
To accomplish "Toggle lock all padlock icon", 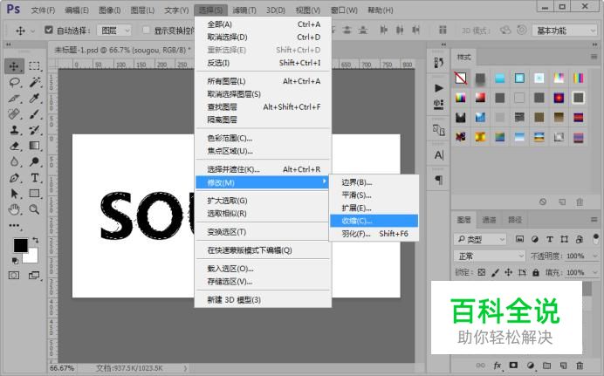I will [x=536, y=272].
